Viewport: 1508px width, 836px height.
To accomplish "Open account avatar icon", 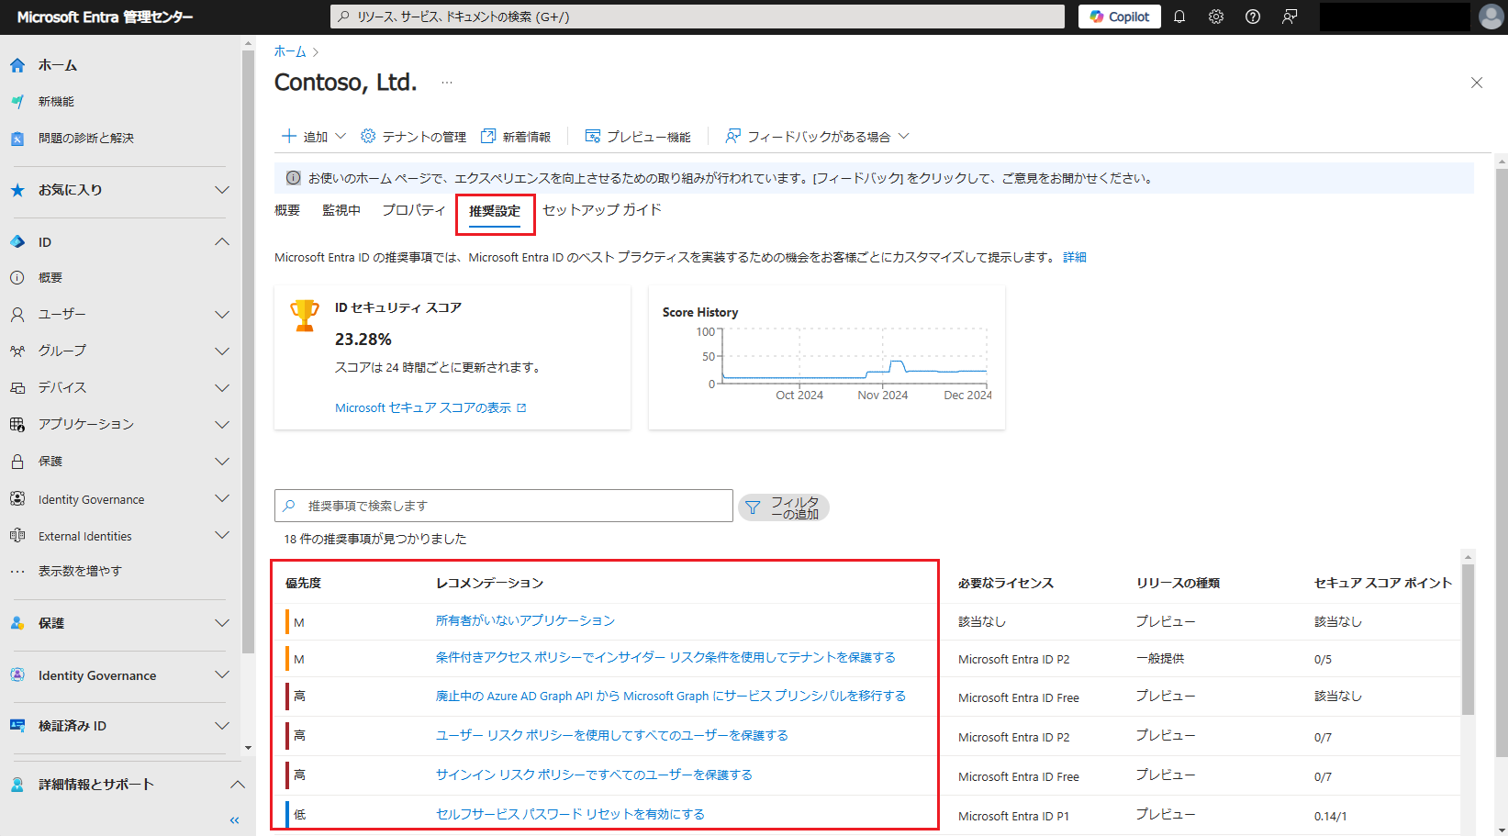I will [x=1491, y=17].
